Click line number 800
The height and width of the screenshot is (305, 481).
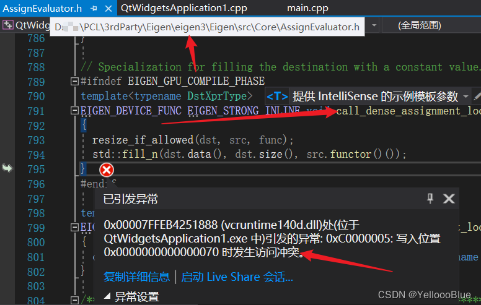click(36, 243)
